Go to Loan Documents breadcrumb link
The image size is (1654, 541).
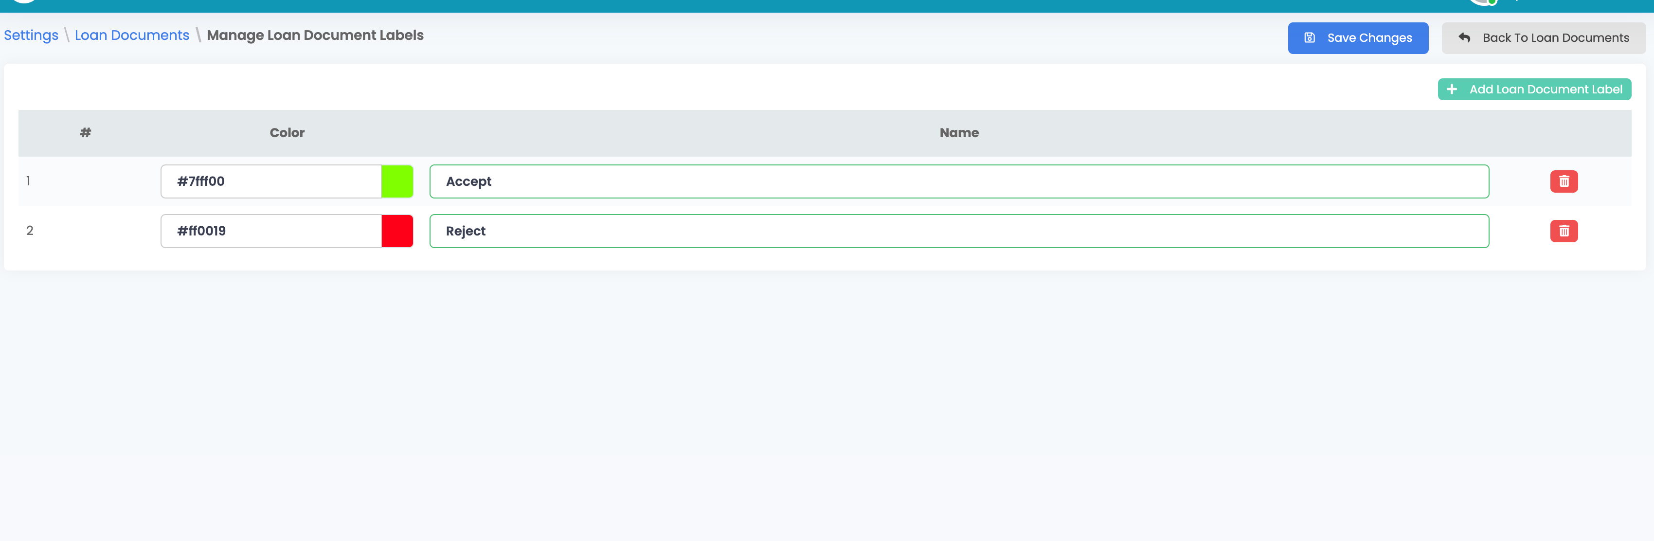click(x=132, y=36)
